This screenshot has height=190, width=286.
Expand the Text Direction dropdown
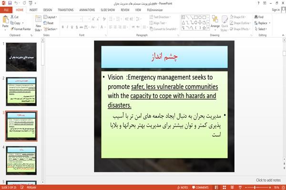(x=160, y=17)
